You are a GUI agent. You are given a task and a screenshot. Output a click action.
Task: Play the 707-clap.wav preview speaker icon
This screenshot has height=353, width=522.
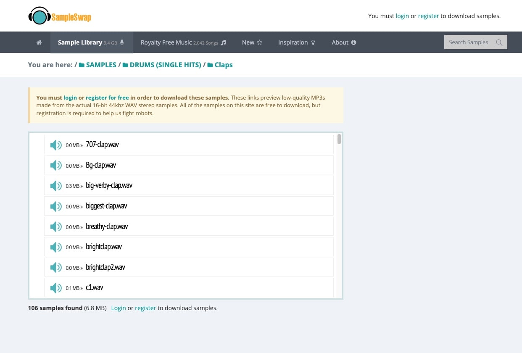tap(56, 145)
